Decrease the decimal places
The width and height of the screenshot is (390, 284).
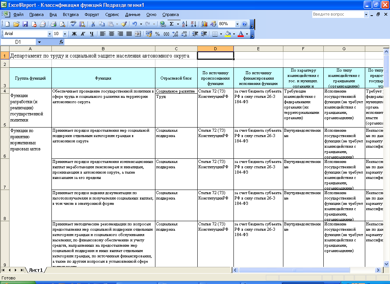[184, 34]
